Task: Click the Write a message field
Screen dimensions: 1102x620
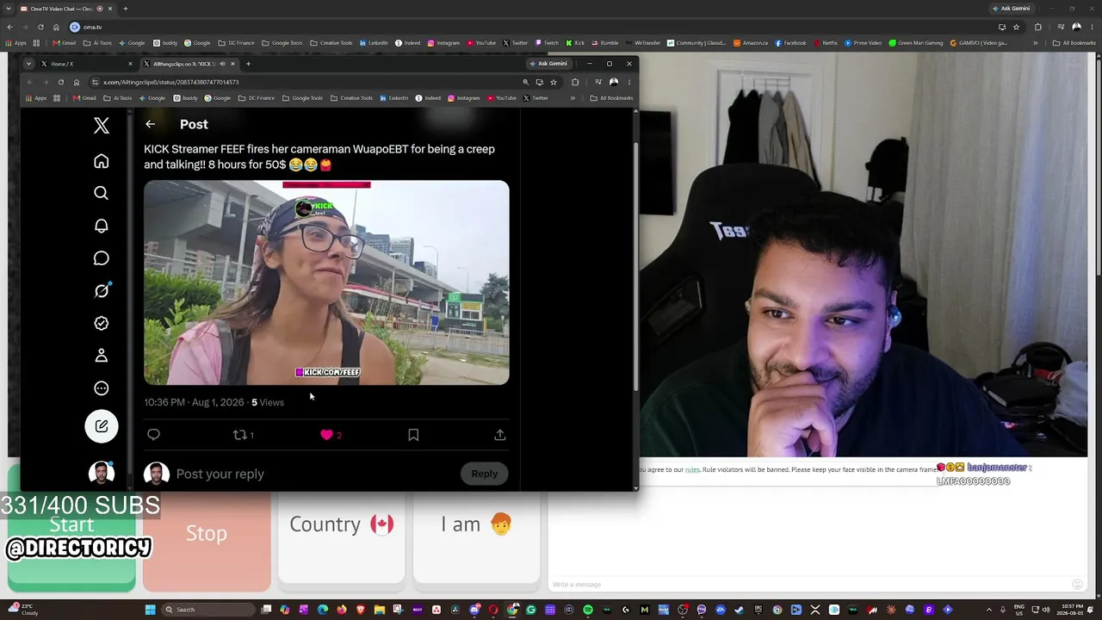Action: click(809, 585)
